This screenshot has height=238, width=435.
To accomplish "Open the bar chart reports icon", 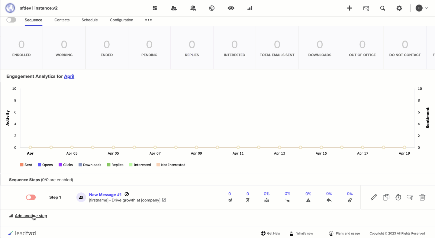I will click(250, 8).
